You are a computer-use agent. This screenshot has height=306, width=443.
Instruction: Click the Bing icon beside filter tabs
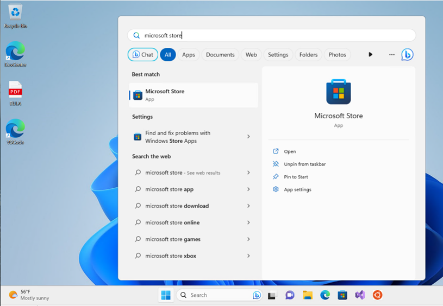tap(407, 55)
